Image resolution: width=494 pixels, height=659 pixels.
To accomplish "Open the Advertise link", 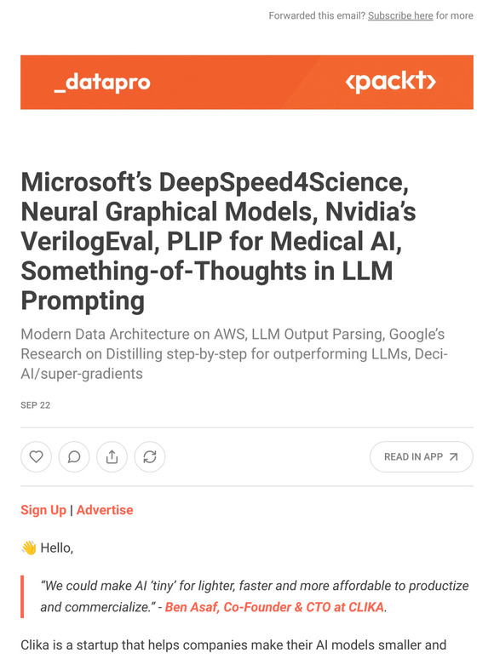I will [x=105, y=510].
